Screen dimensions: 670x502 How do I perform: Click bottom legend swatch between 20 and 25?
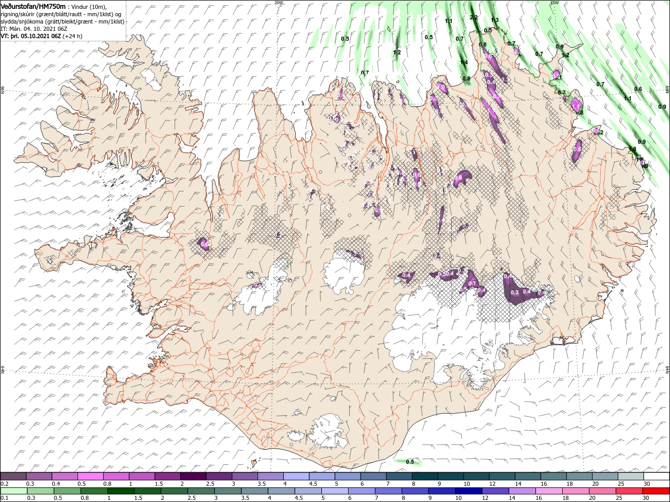coord(602,491)
